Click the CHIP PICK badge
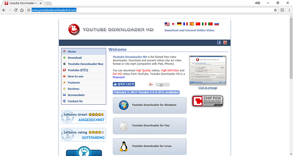Screen dimensions: 293x156 point(208,101)
